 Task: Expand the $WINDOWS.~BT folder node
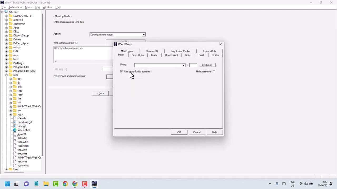[7, 16]
